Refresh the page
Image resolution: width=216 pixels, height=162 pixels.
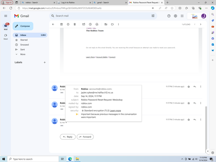click(11, 8)
